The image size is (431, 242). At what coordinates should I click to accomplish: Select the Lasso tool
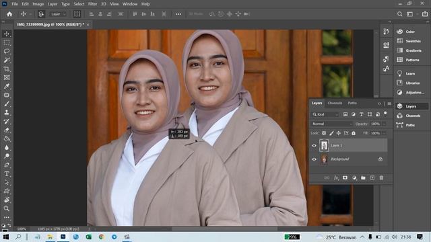pos(7,51)
